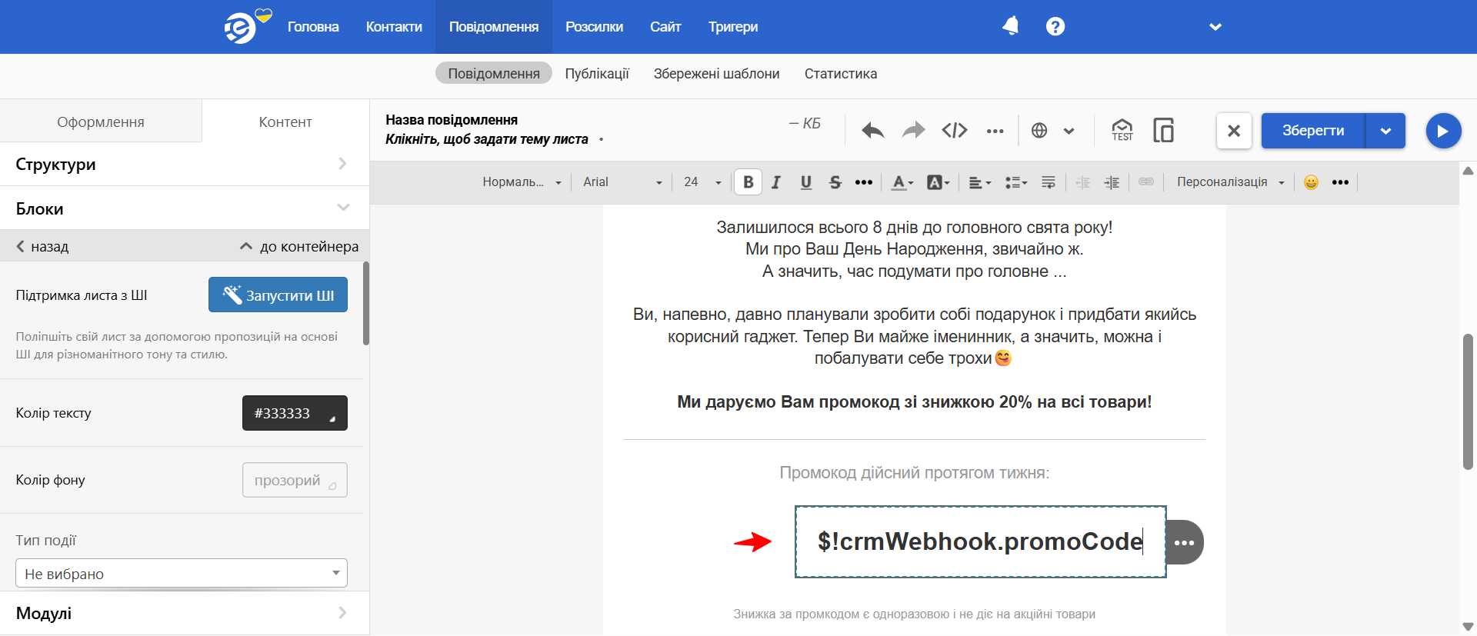The width and height of the screenshot is (1477, 636).
Task: Open Arial font family dropdown
Action: tap(622, 182)
